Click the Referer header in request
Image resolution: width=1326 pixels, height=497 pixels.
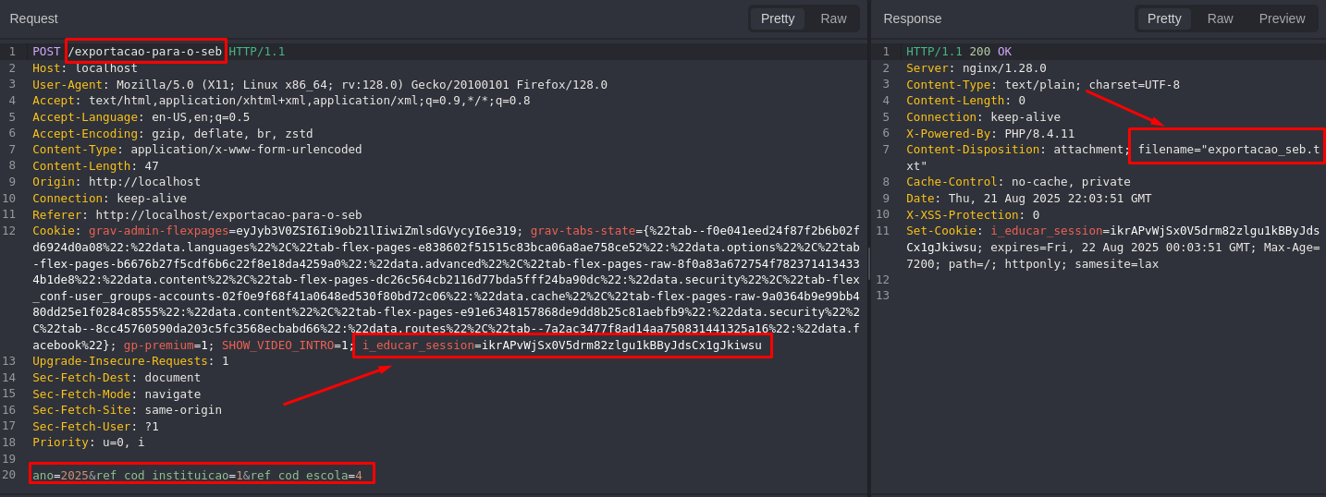(x=197, y=215)
